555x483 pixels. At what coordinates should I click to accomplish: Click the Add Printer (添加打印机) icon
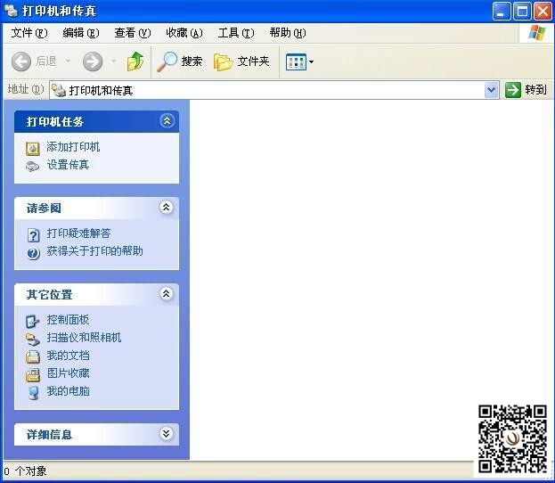(33, 148)
